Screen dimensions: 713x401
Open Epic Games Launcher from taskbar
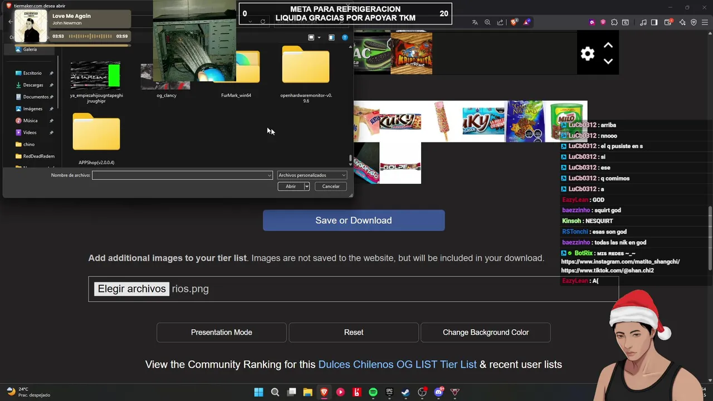click(389, 392)
